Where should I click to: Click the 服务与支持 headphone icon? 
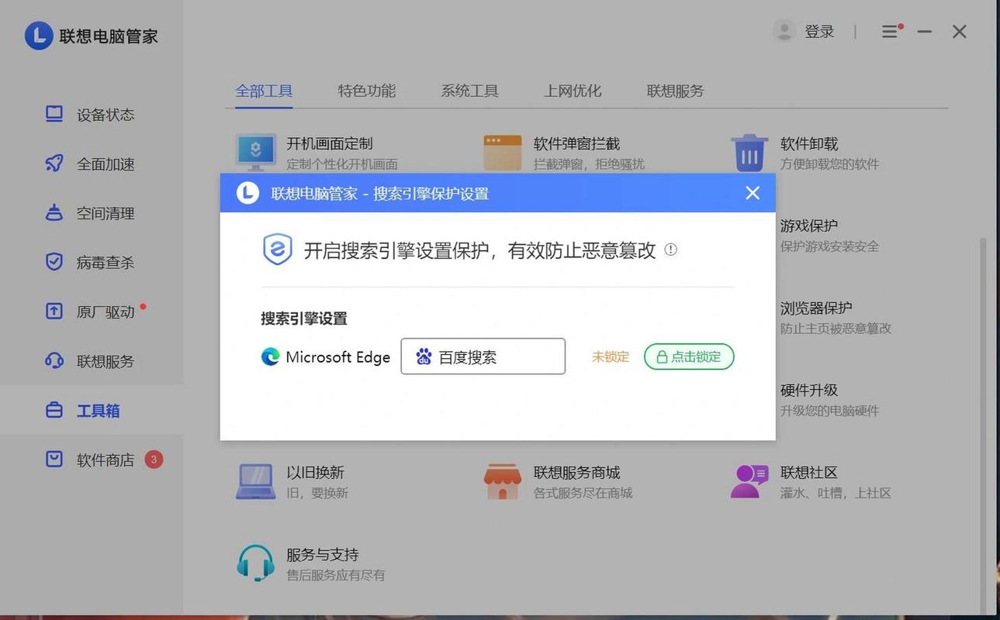(x=255, y=563)
